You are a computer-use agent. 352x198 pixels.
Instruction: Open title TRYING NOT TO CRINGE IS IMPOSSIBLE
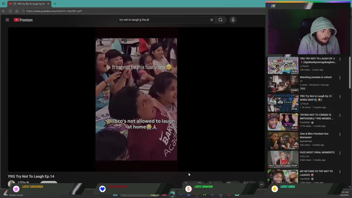click(317, 117)
